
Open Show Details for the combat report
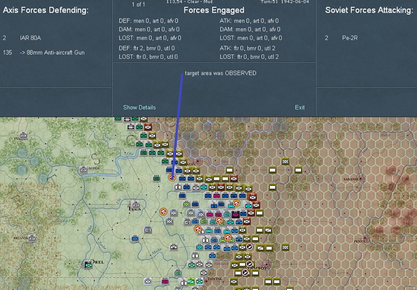140,108
